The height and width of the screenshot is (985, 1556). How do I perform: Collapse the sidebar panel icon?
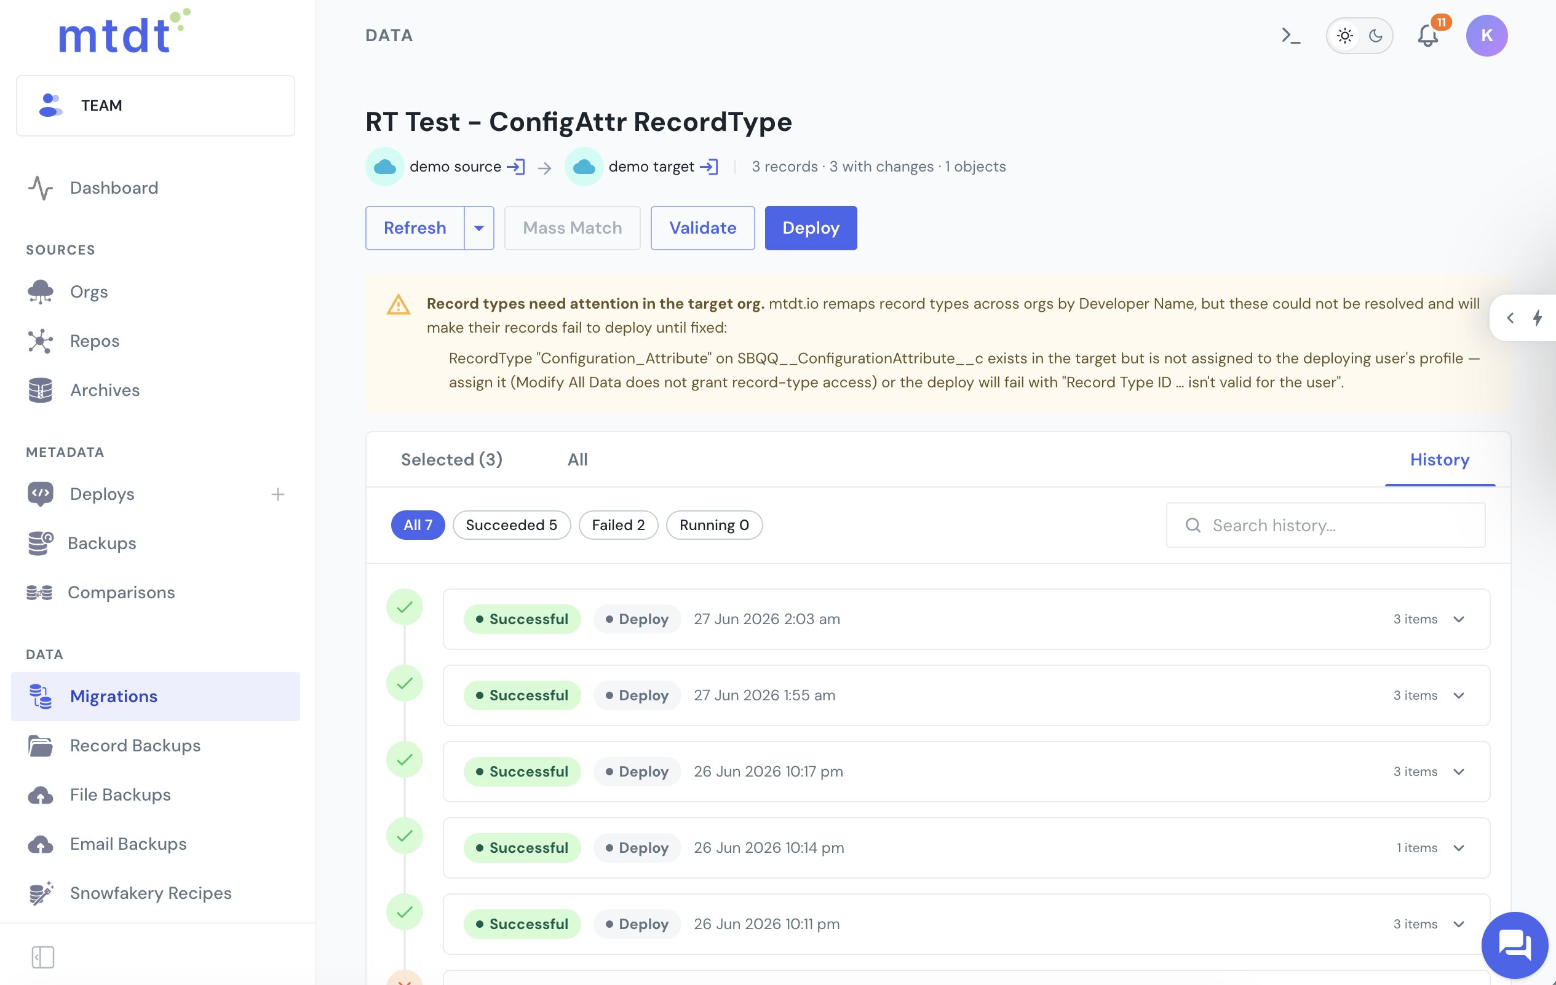42,957
